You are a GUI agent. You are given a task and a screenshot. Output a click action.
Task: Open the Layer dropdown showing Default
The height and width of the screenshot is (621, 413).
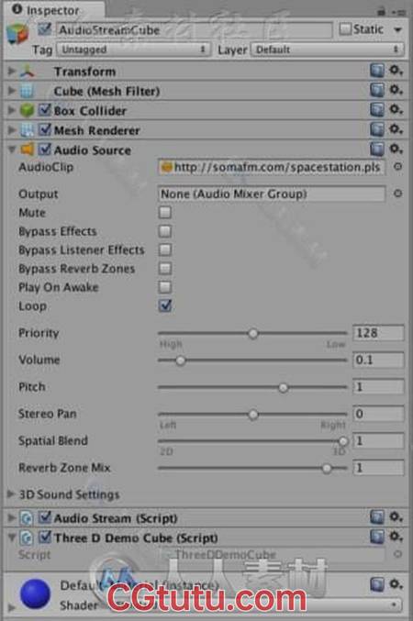327,50
